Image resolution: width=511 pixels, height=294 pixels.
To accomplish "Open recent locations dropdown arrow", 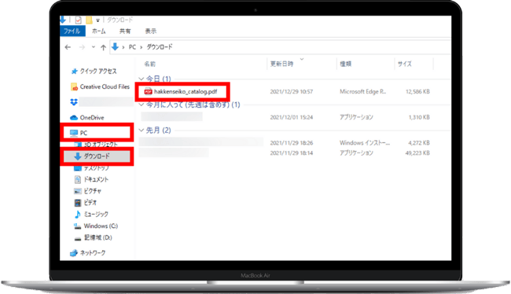I will 94,47.
